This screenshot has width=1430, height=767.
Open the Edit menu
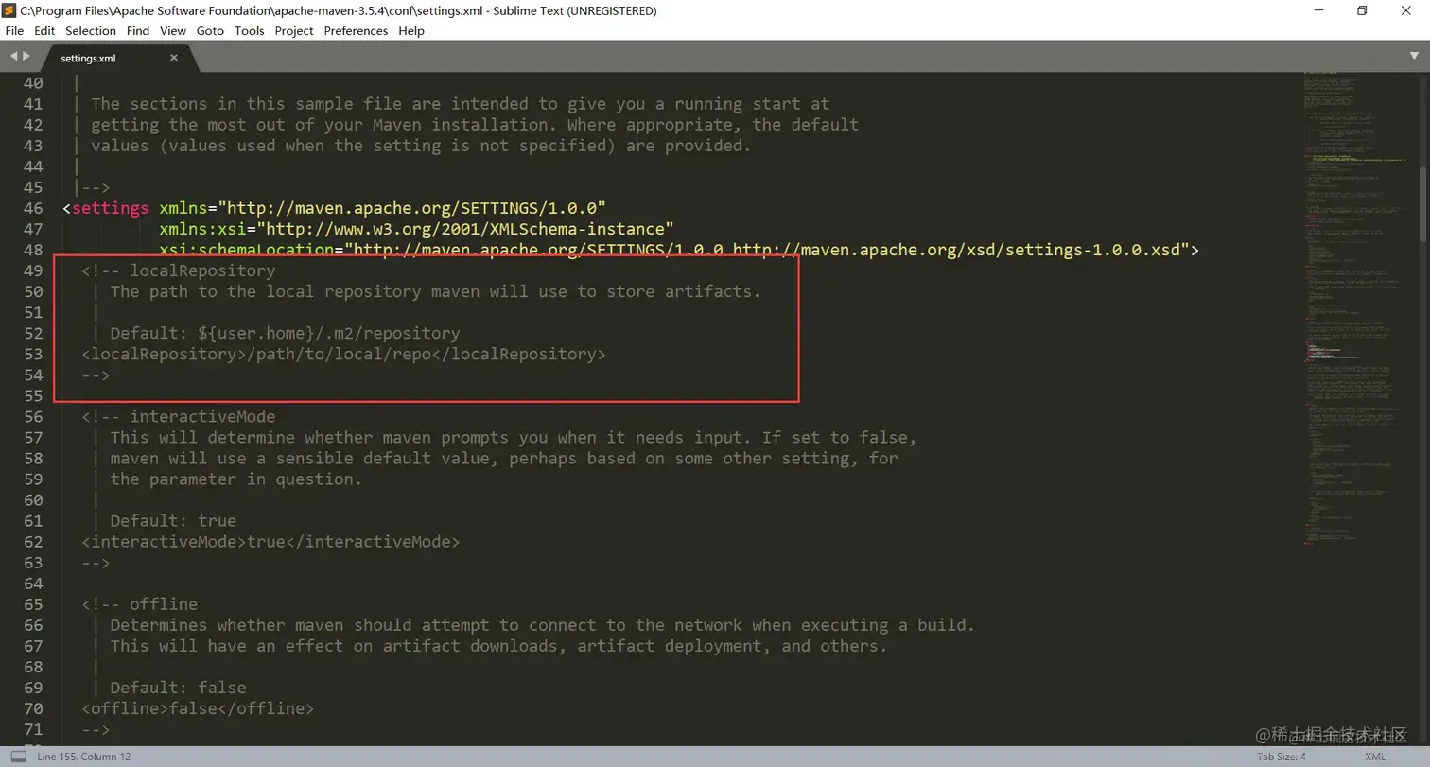pyautogui.click(x=44, y=30)
